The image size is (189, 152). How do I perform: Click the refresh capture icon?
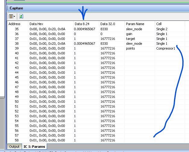(x=21, y=16)
